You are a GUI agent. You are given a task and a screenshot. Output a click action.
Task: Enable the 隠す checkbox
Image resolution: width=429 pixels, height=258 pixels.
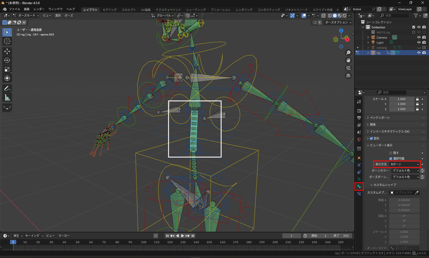click(x=391, y=153)
